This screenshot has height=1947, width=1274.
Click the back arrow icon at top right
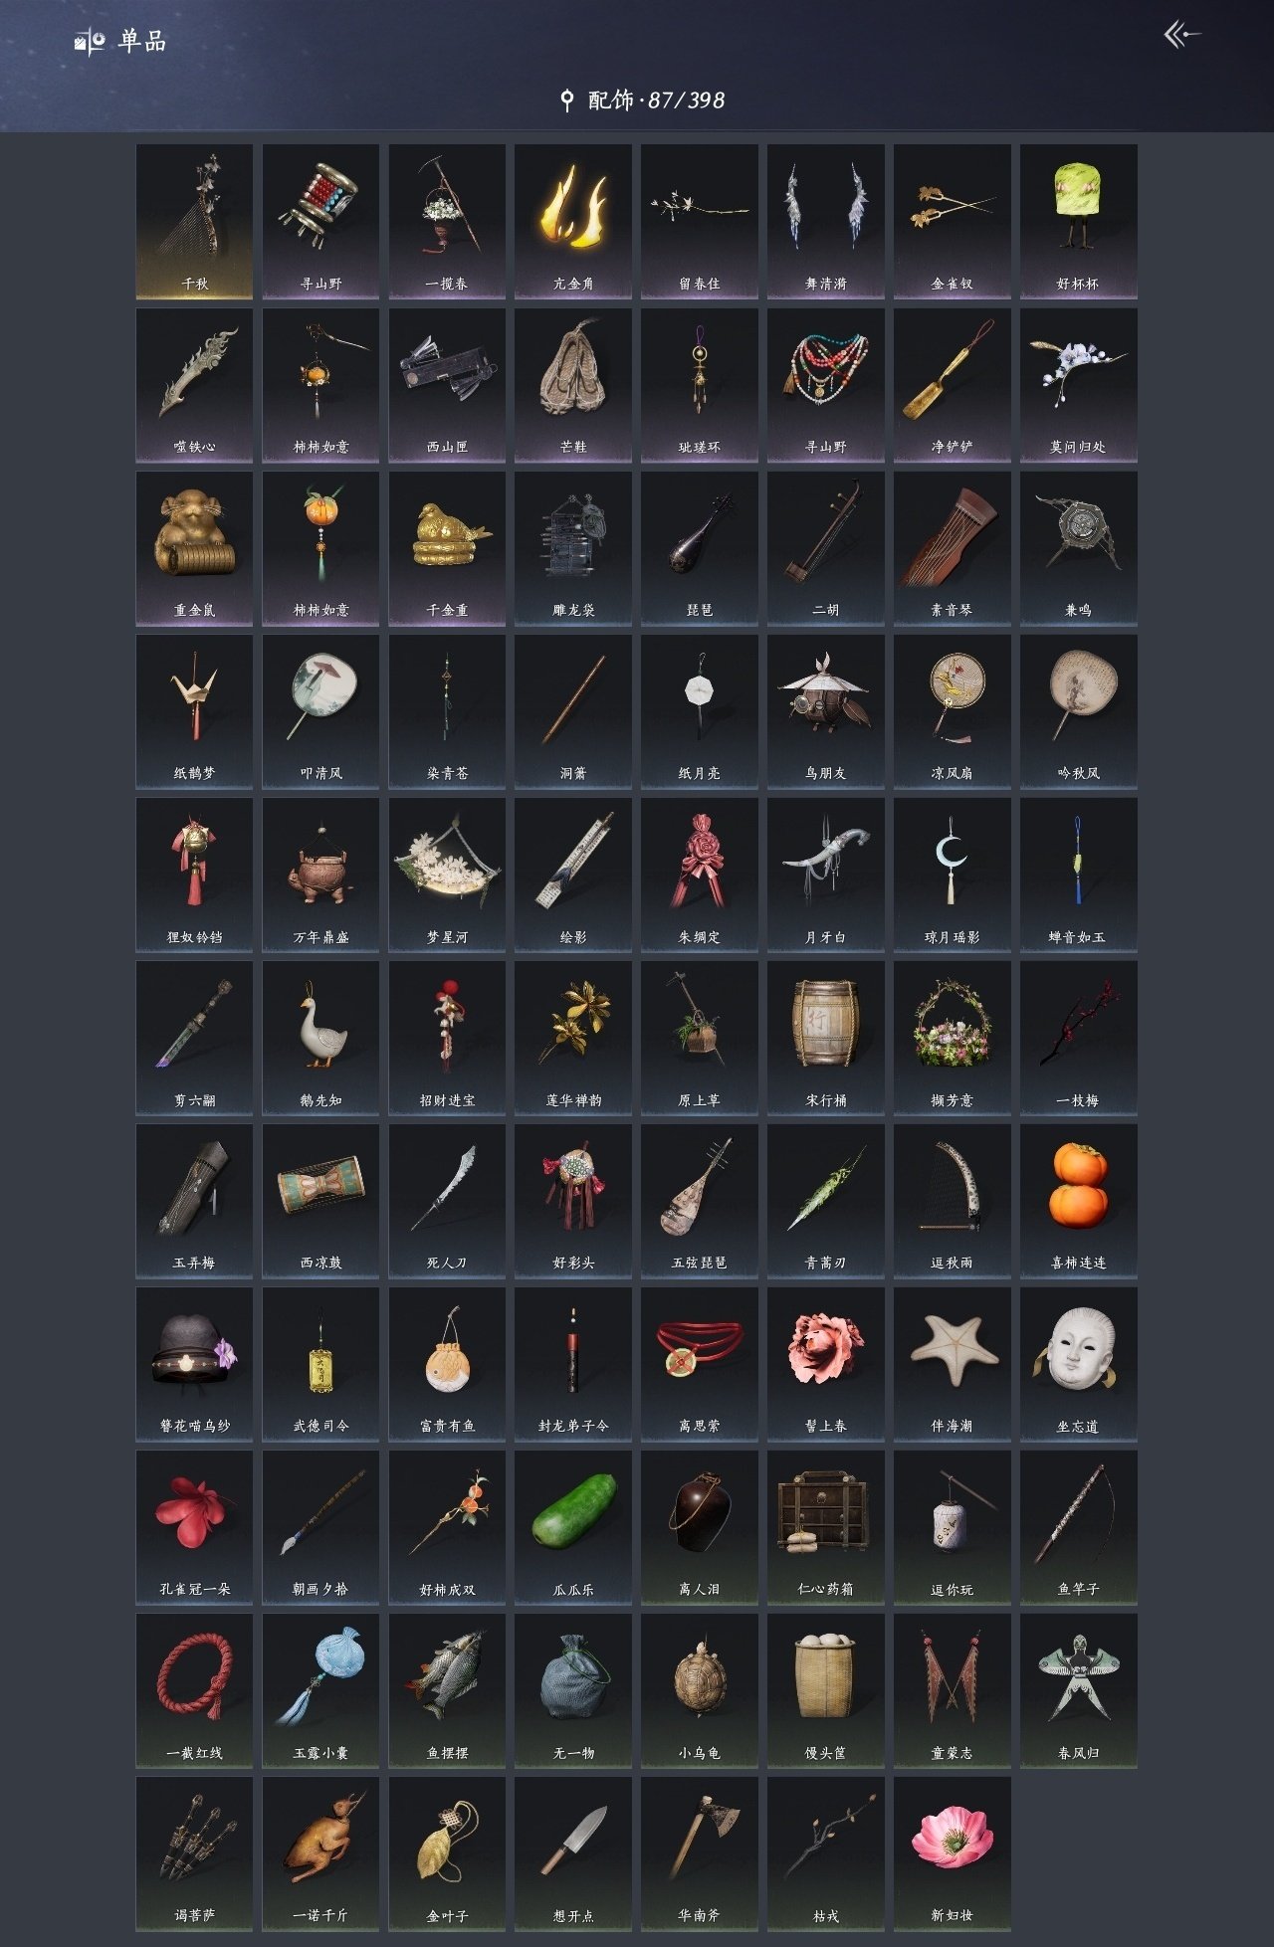[x=1181, y=36]
